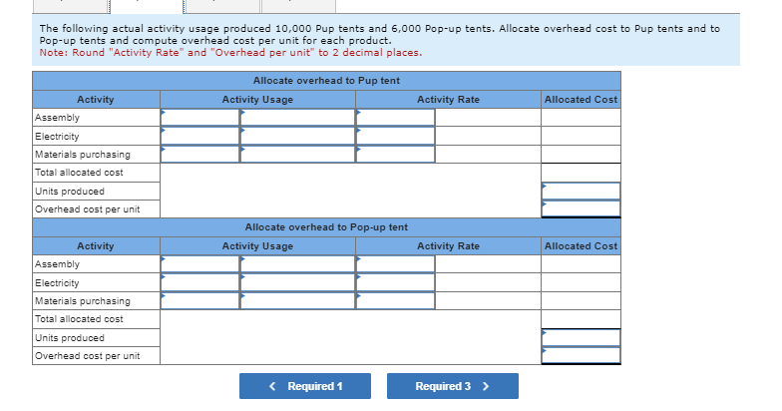Click 'Allocate overhead to Pup tent' table title
The width and height of the screenshot is (782, 411).
coord(326,80)
